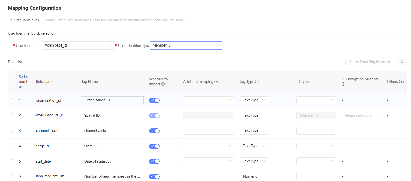Click the Tag Type help icon
This screenshot has width=411, height=181.
click(x=257, y=82)
